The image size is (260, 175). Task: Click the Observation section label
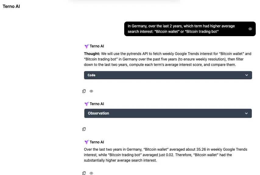(98, 113)
